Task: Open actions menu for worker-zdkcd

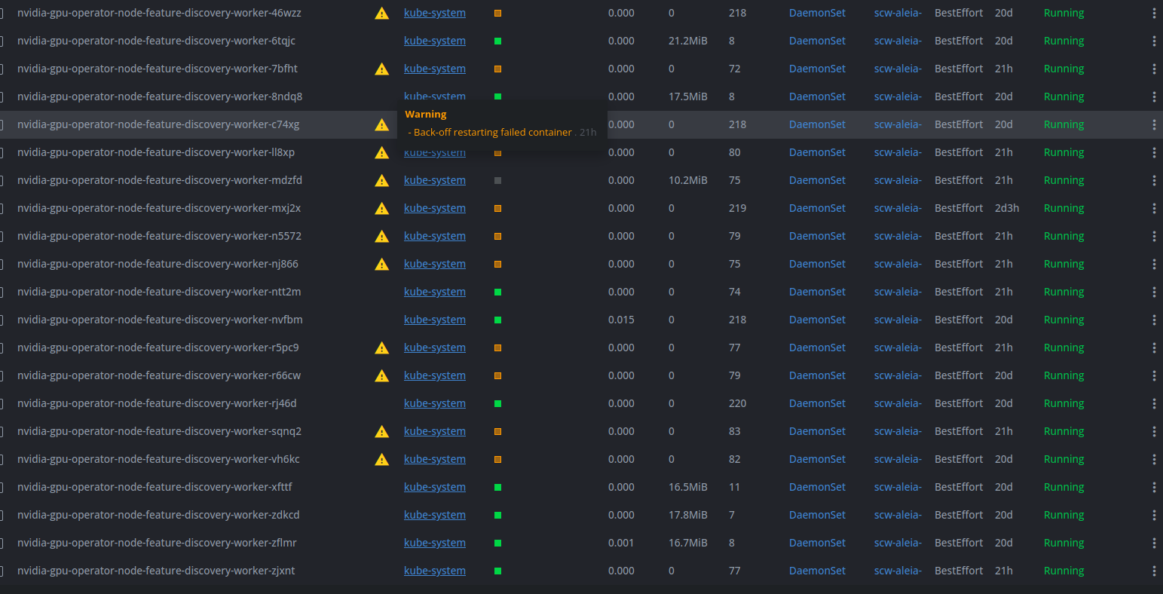Action: 1154,515
